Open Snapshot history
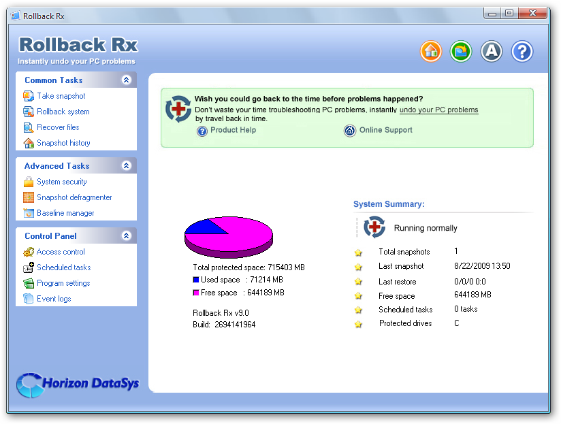The height and width of the screenshot is (424, 561). 63,143
